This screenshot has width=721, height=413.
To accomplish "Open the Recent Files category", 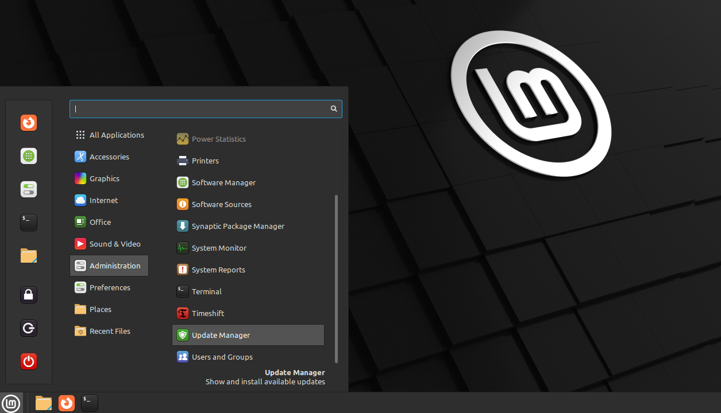I will click(x=109, y=331).
